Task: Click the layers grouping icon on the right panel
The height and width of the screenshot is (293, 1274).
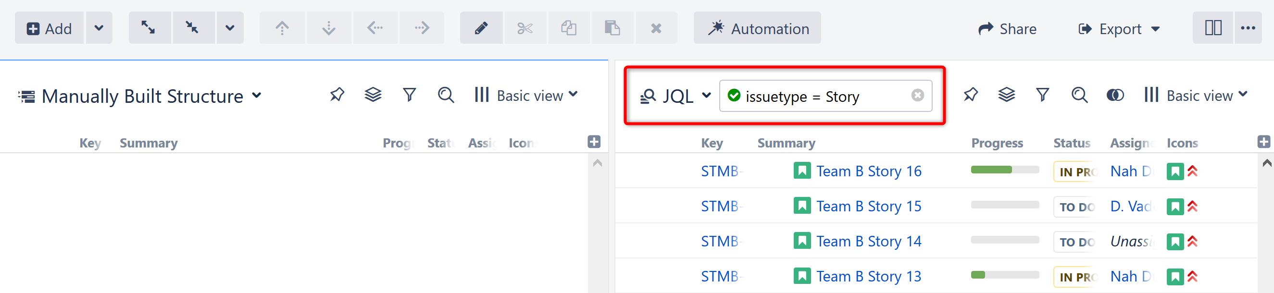Action: click(1007, 95)
